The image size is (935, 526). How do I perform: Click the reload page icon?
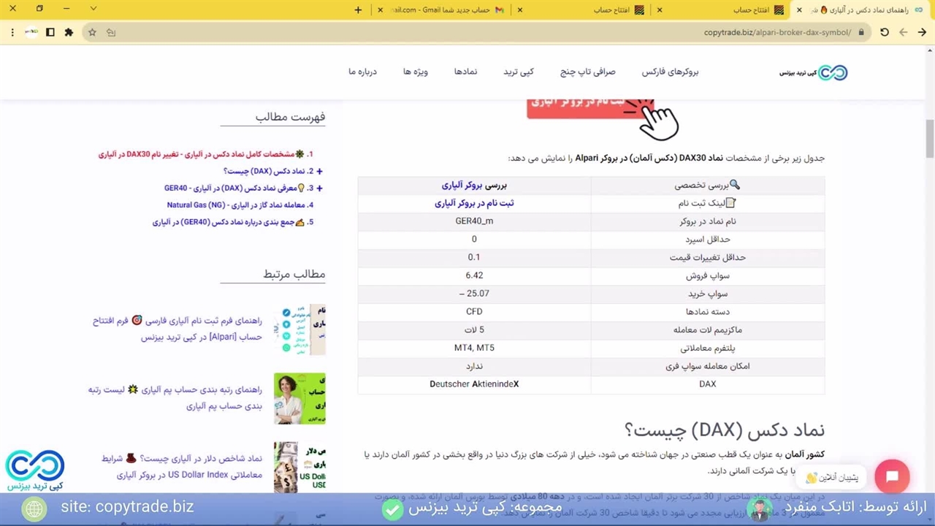point(884,32)
